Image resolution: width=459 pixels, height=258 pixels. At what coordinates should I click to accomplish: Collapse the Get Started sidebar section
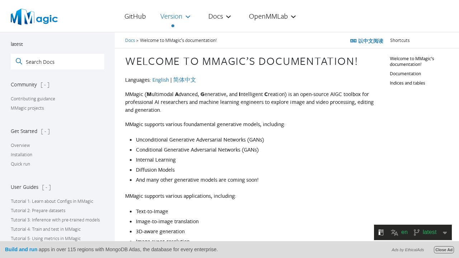click(45, 131)
